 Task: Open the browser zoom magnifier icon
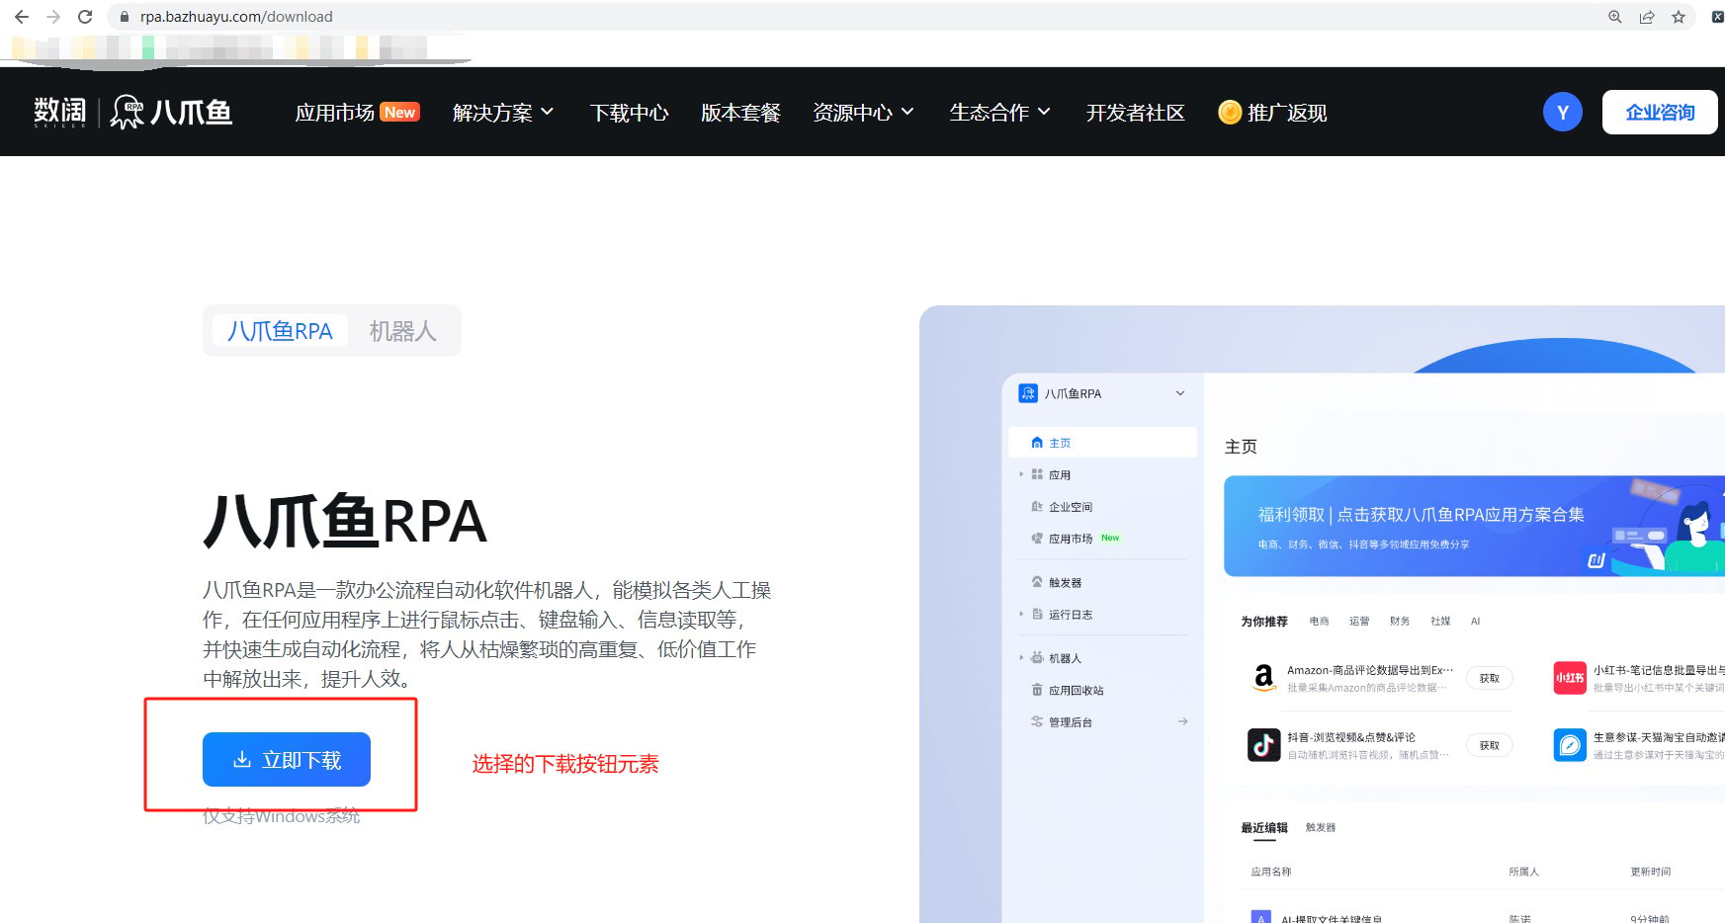point(1615,17)
